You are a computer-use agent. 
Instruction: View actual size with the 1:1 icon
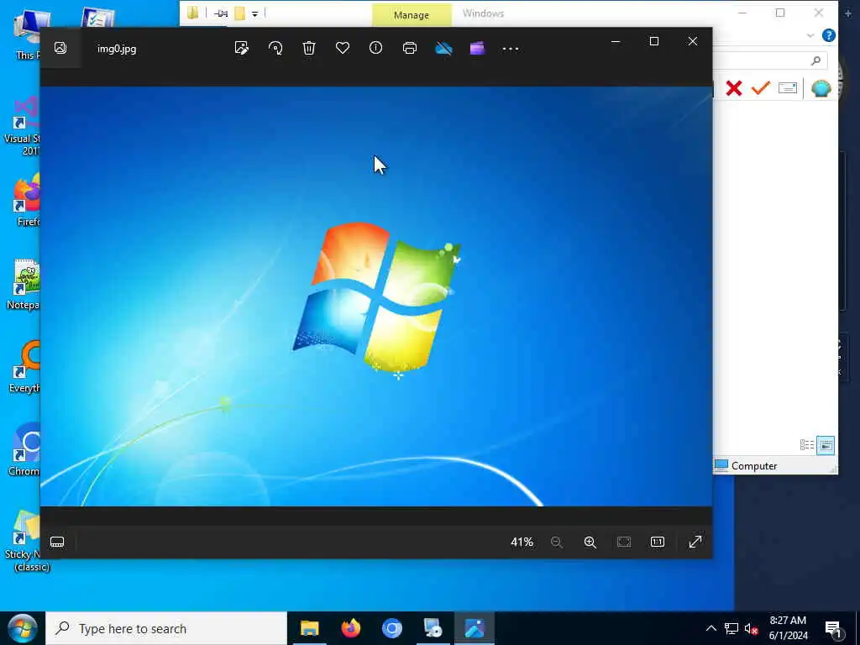658,542
